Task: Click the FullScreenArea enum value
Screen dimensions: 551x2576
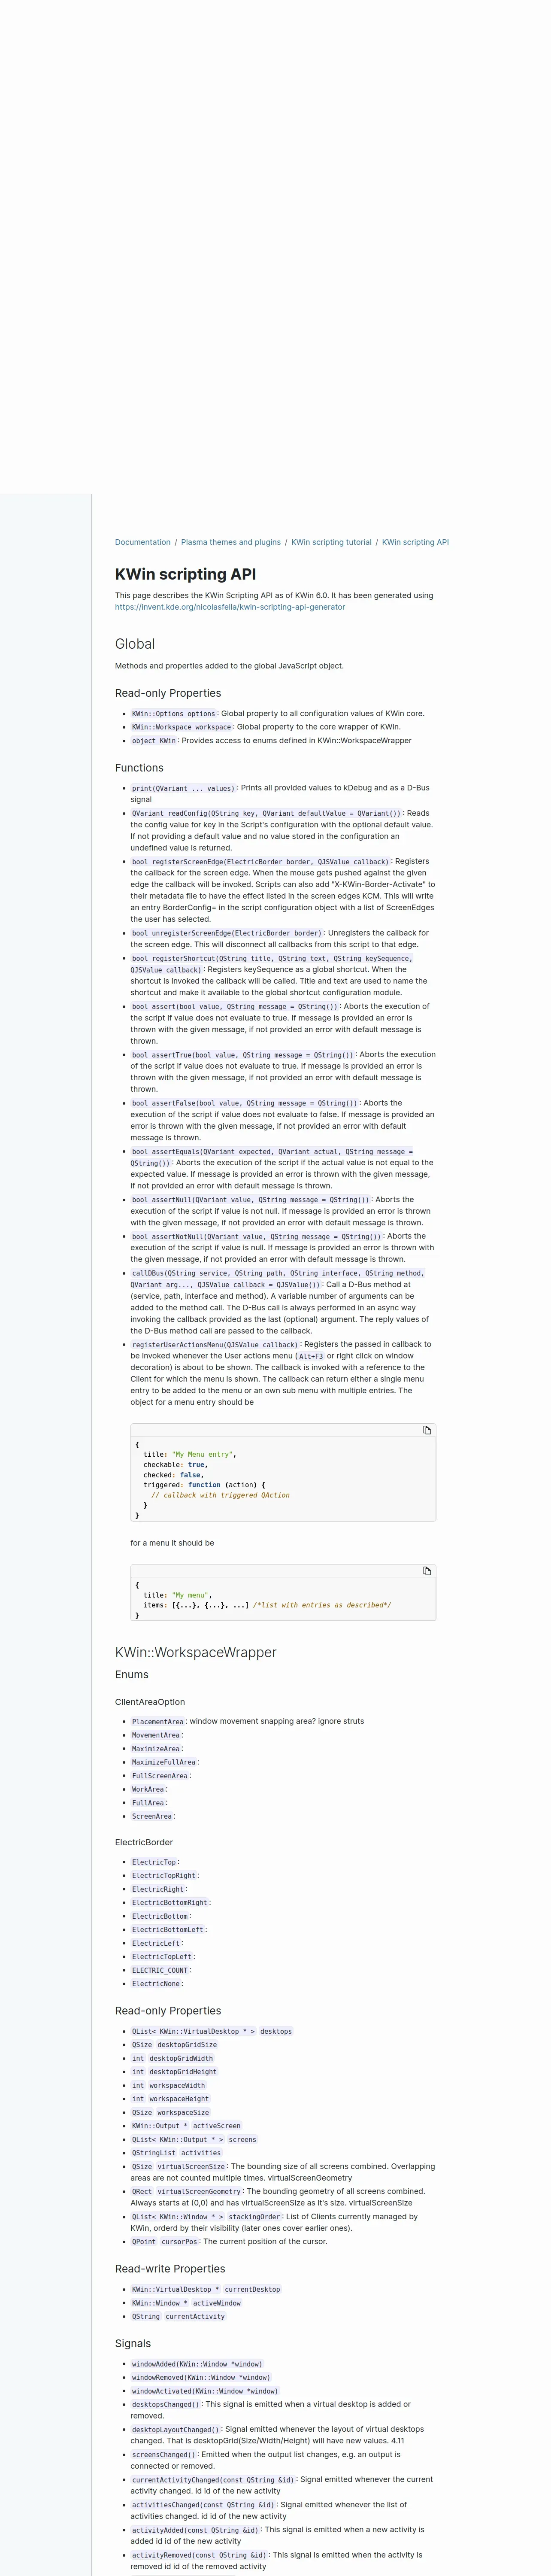Action: click(160, 1776)
